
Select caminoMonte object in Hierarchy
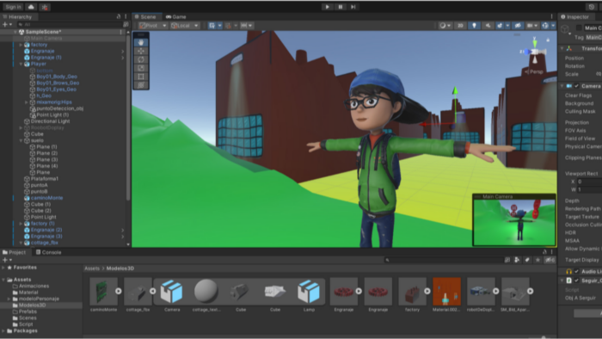coord(46,198)
